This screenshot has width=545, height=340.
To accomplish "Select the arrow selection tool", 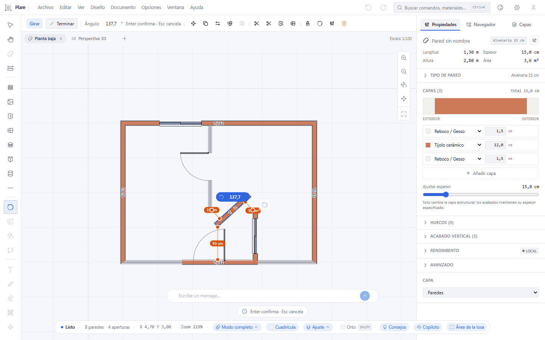I will tap(11, 25).
